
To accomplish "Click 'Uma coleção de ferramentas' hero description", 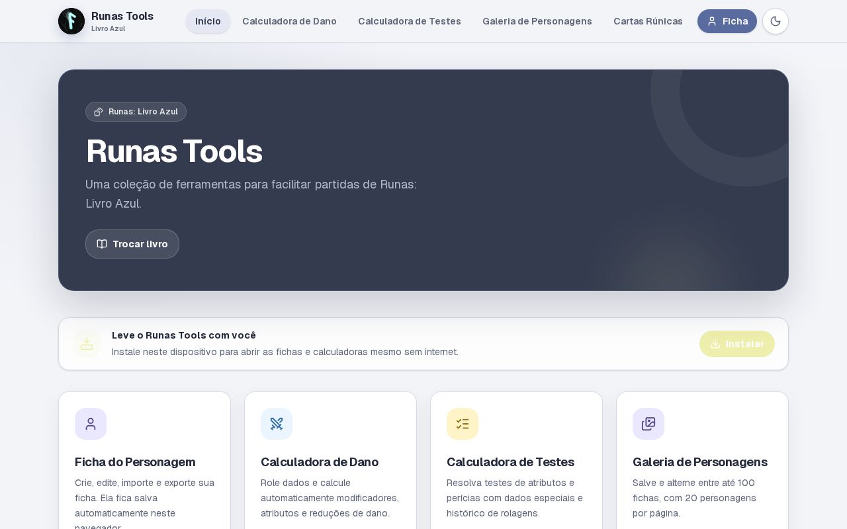I will (x=251, y=194).
